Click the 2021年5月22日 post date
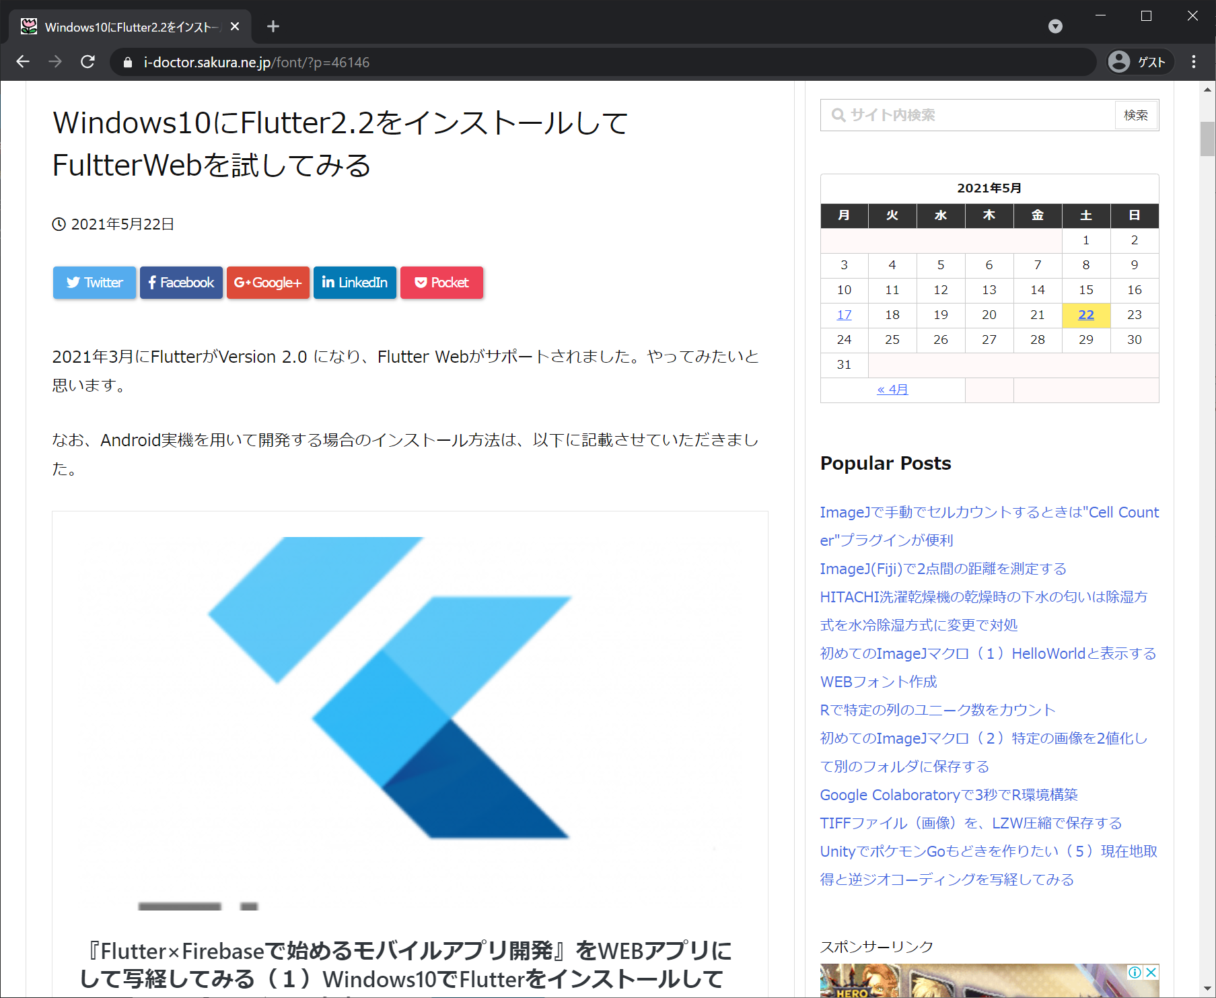 click(x=122, y=224)
